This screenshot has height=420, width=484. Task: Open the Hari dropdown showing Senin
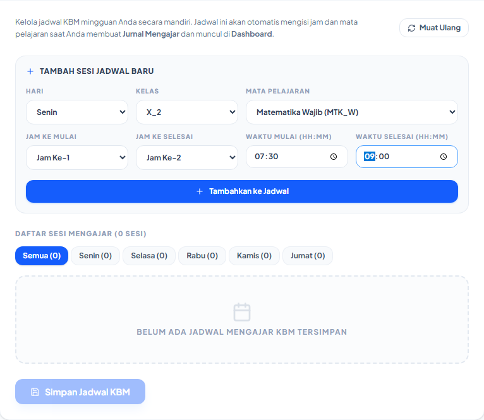tap(77, 112)
